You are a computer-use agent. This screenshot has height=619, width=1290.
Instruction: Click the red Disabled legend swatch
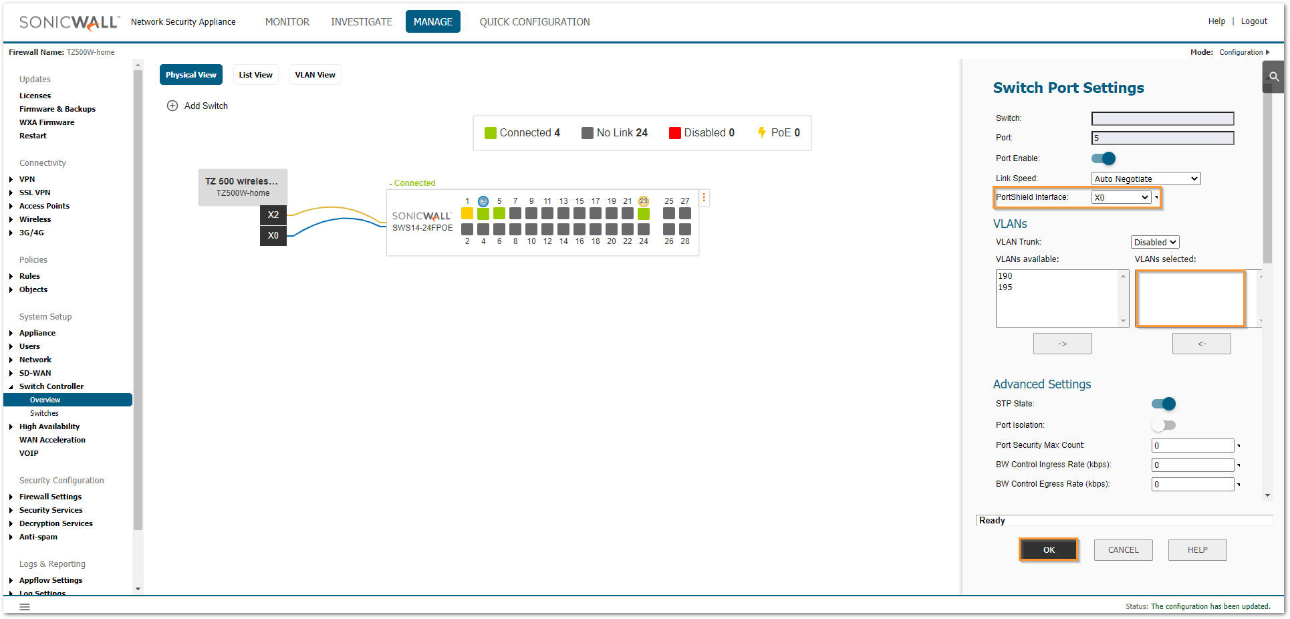tap(675, 133)
